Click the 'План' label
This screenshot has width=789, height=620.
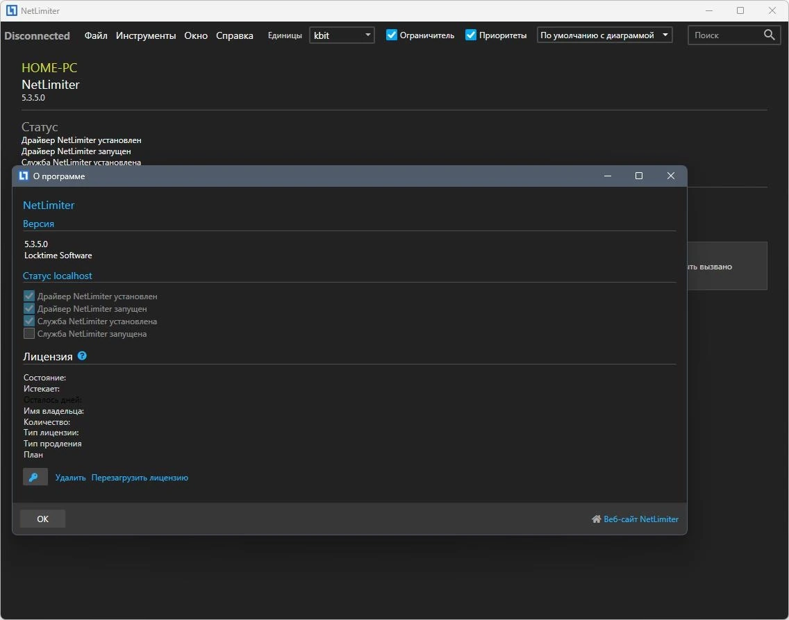pyautogui.click(x=33, y=455)
